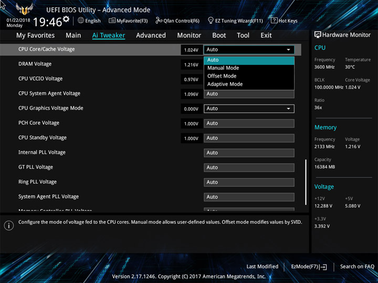Click Internal PLL Voltage Auto field
Viewport: 378px width, 283px height.
point(249,153)
